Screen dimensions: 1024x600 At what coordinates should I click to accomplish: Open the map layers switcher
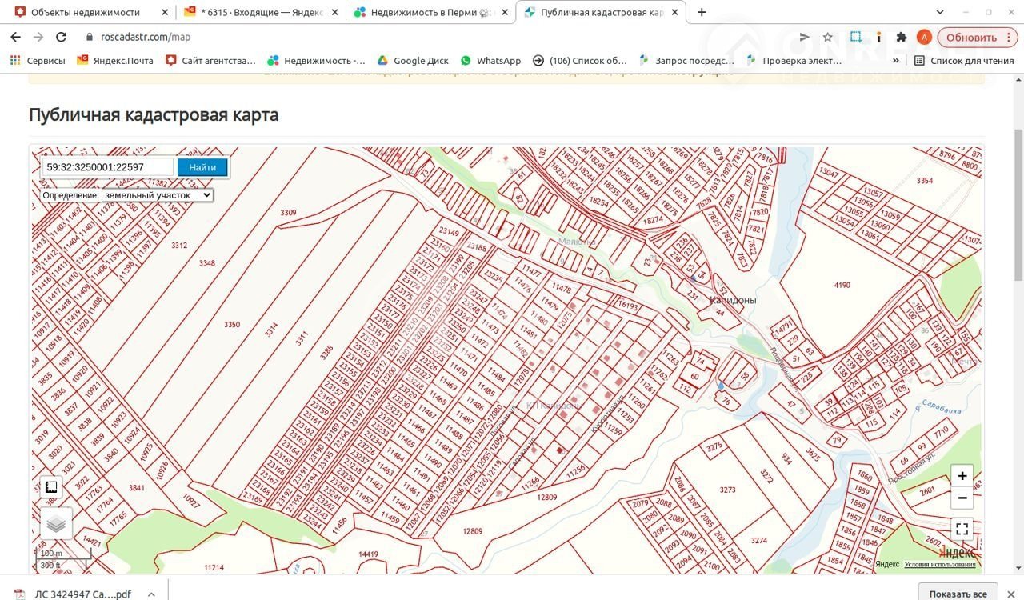[x=56, y=524]
